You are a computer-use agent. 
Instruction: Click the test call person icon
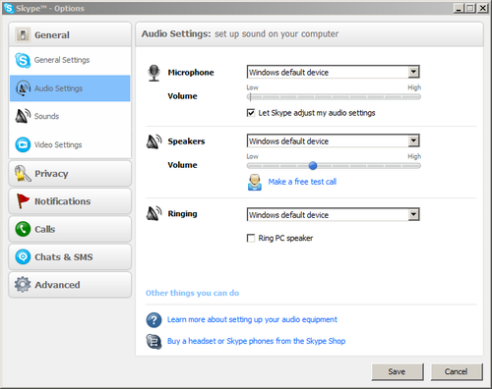click(255, 183)
